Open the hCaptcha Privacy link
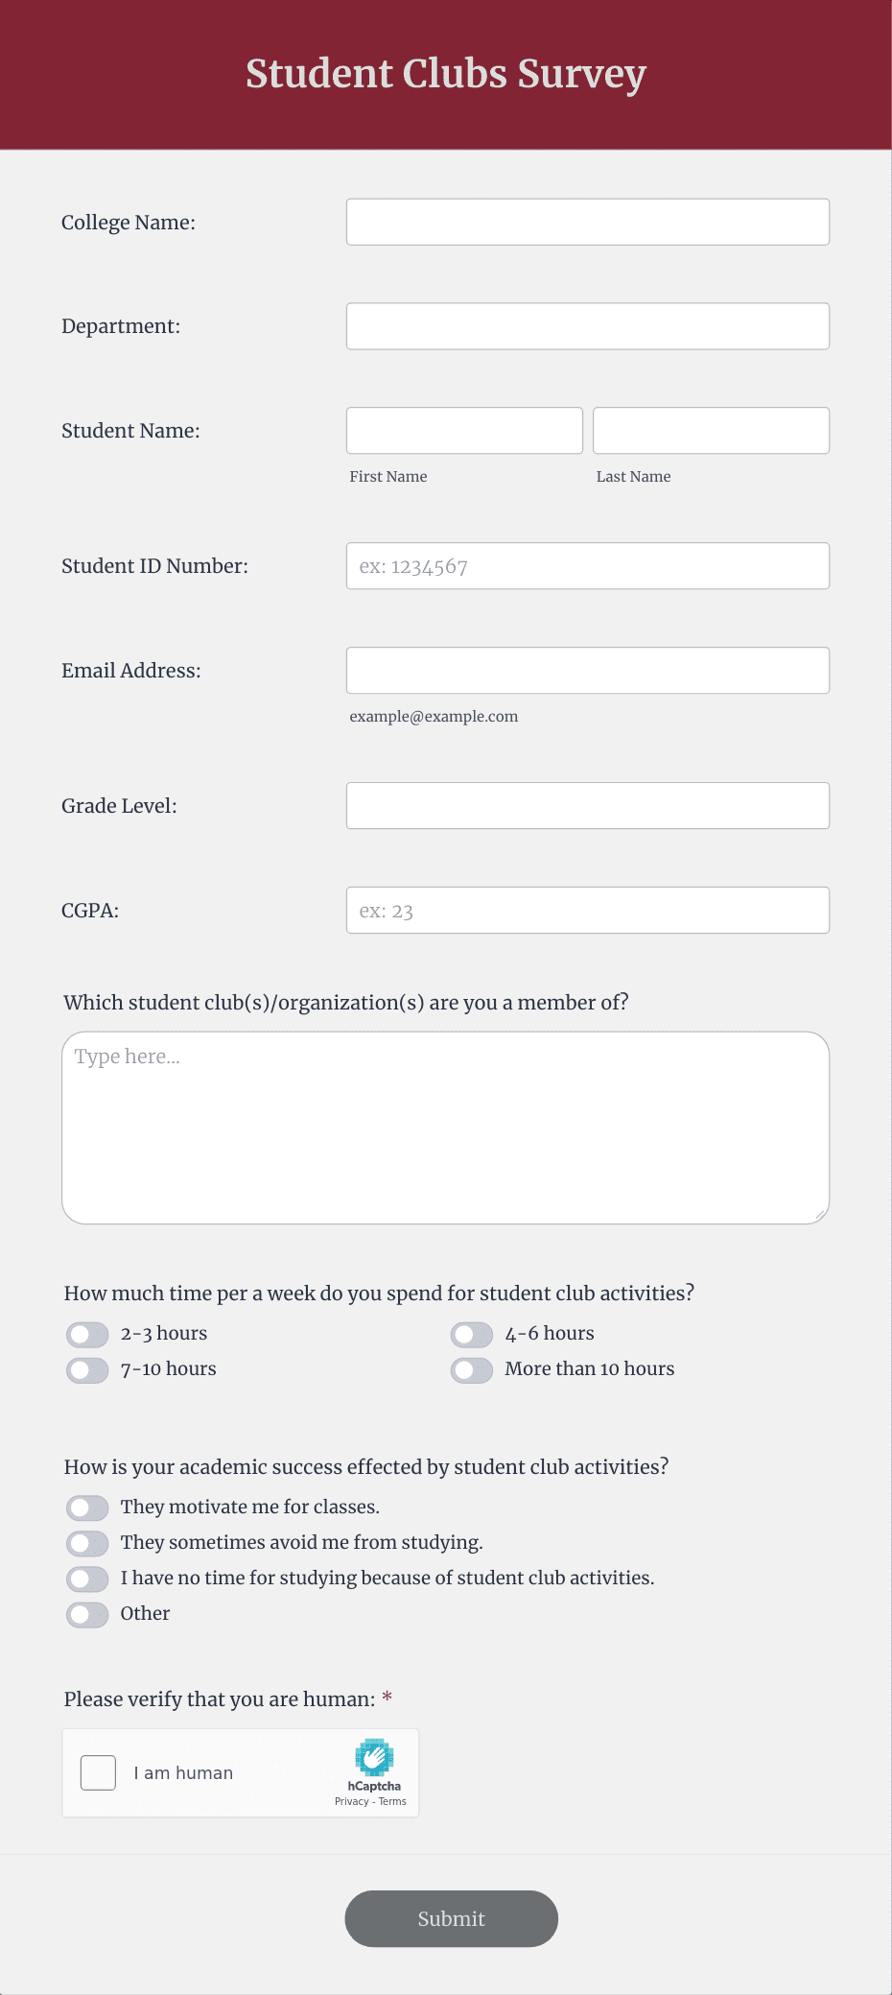 pos(350,1801)
